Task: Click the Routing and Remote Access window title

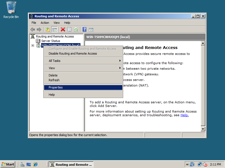Action: click(57, 16)
